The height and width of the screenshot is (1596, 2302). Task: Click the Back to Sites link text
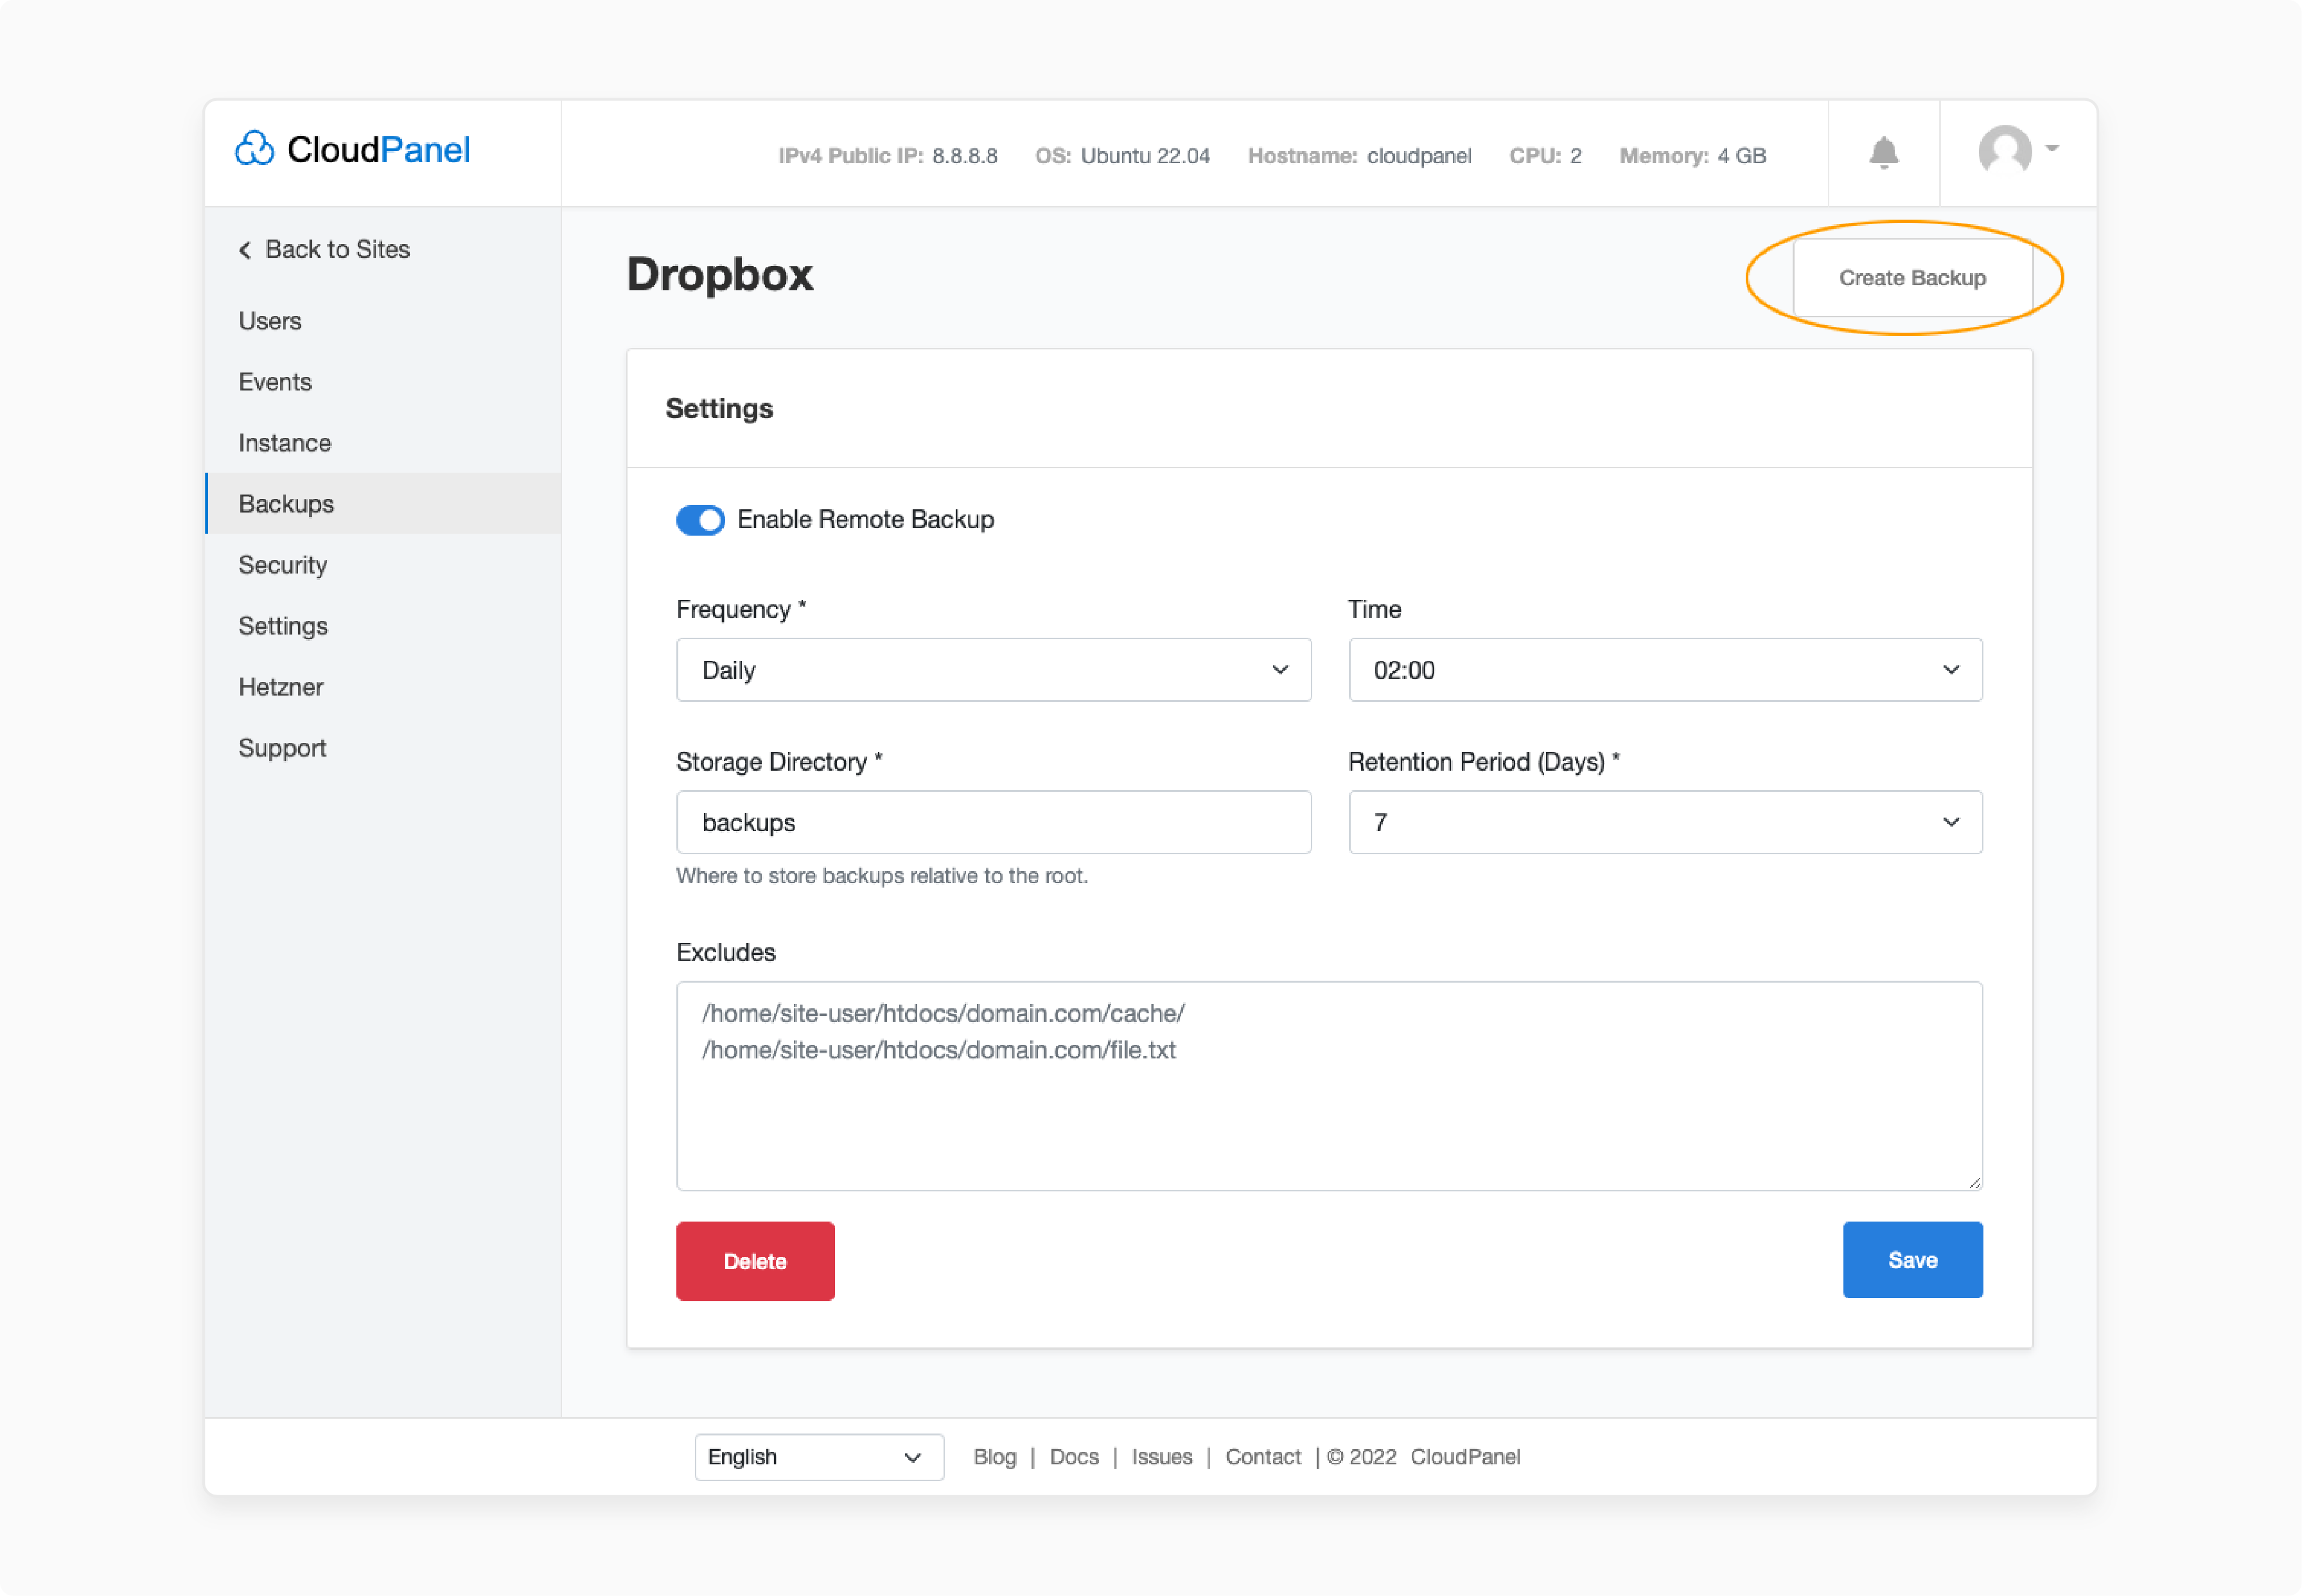click(x=337, y=250)
